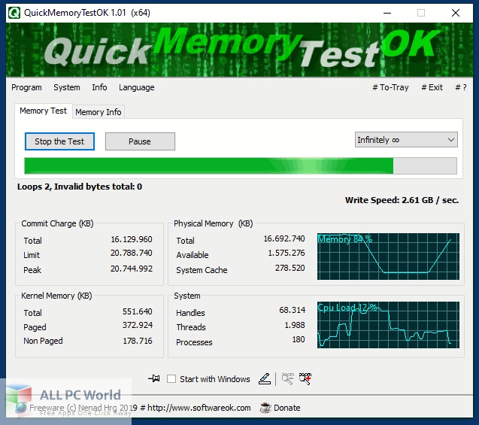This screenshot has width=479, height=425.
Task: Click Commit Charge Total value 16.129.960
Action: [x=132, y=239]
